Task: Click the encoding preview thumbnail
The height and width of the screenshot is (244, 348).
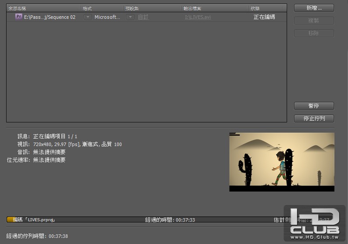Action: [x=282, y=162]
